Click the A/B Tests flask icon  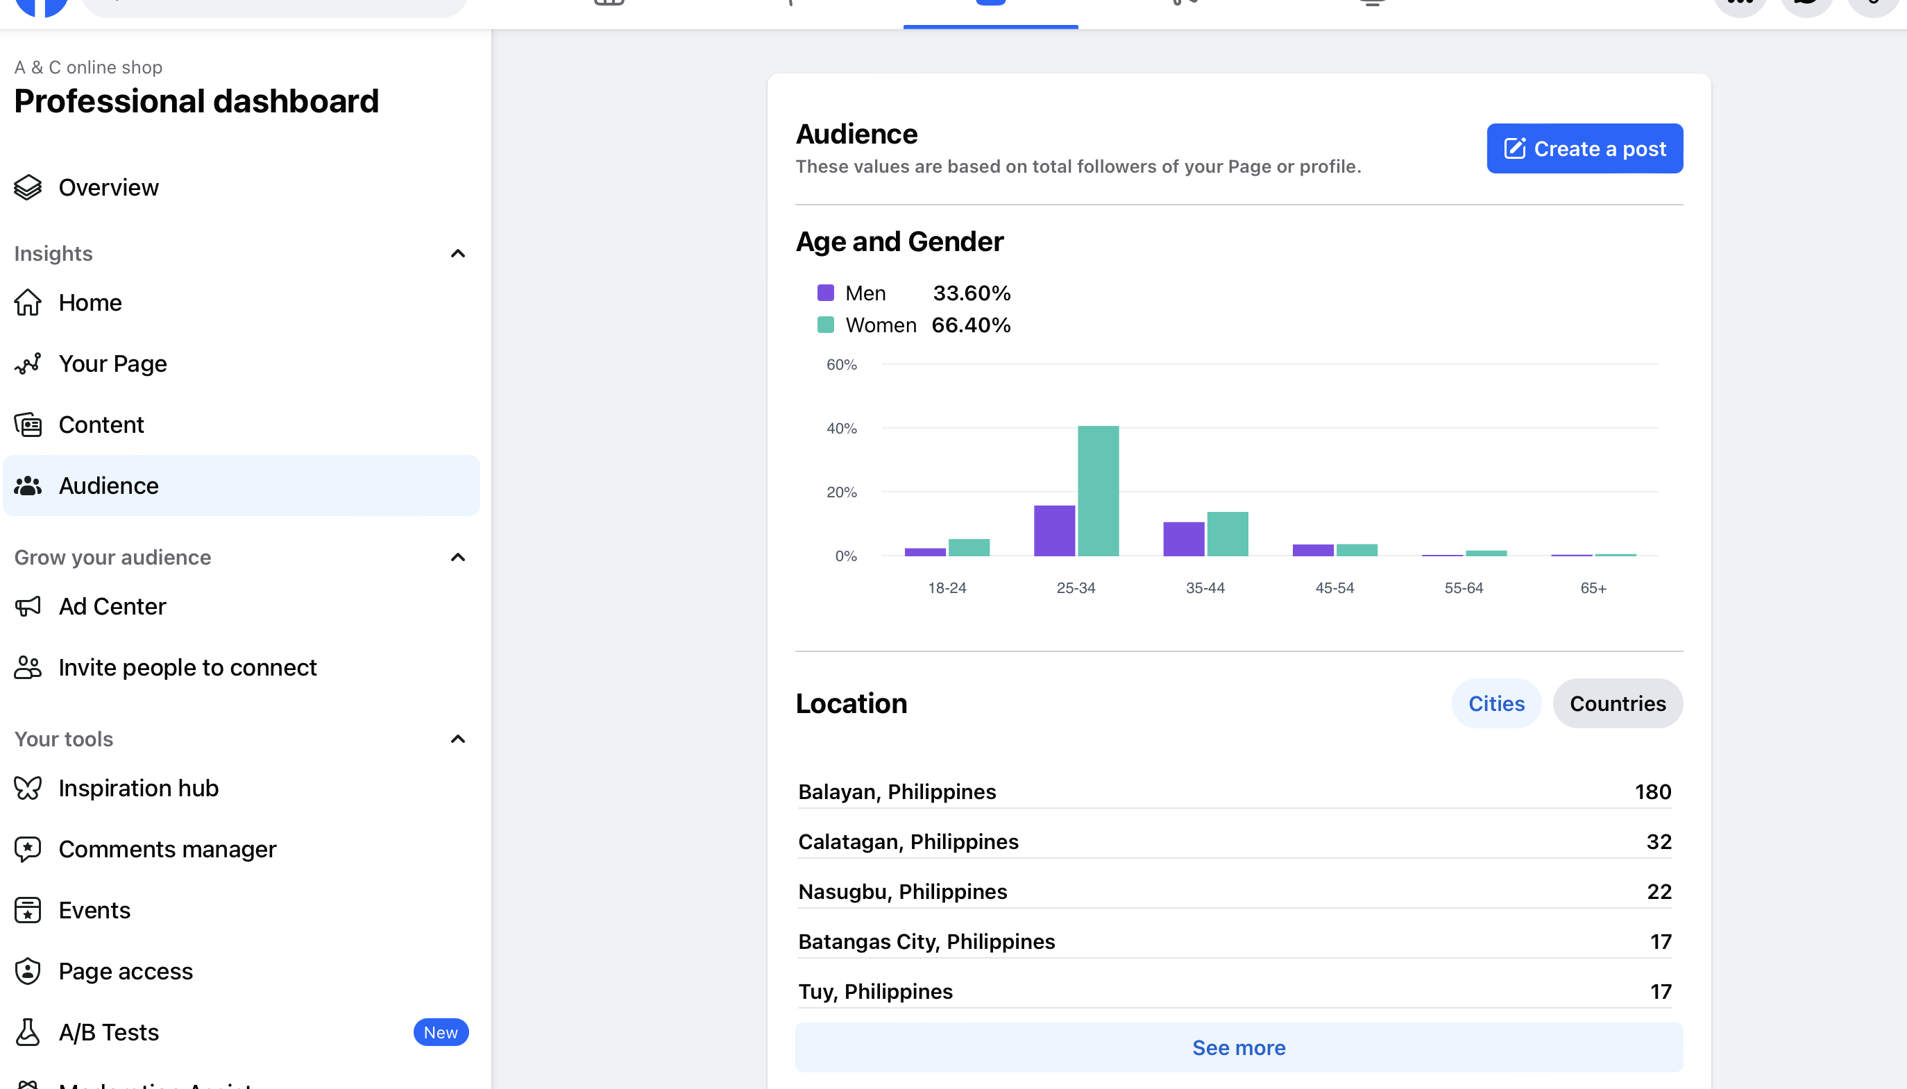point(28,1033)
